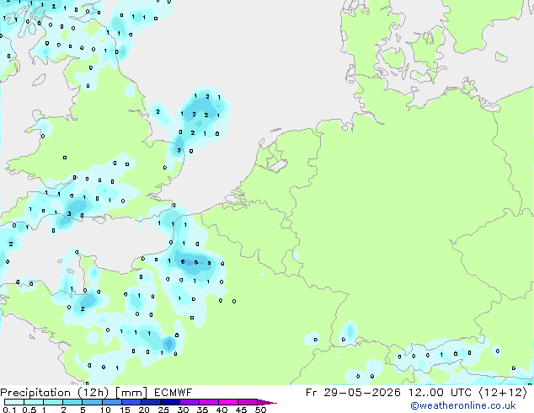Click the "6" precipitation value on the map
The height and width of the screenshot is (413, 534).
[183, 261]
